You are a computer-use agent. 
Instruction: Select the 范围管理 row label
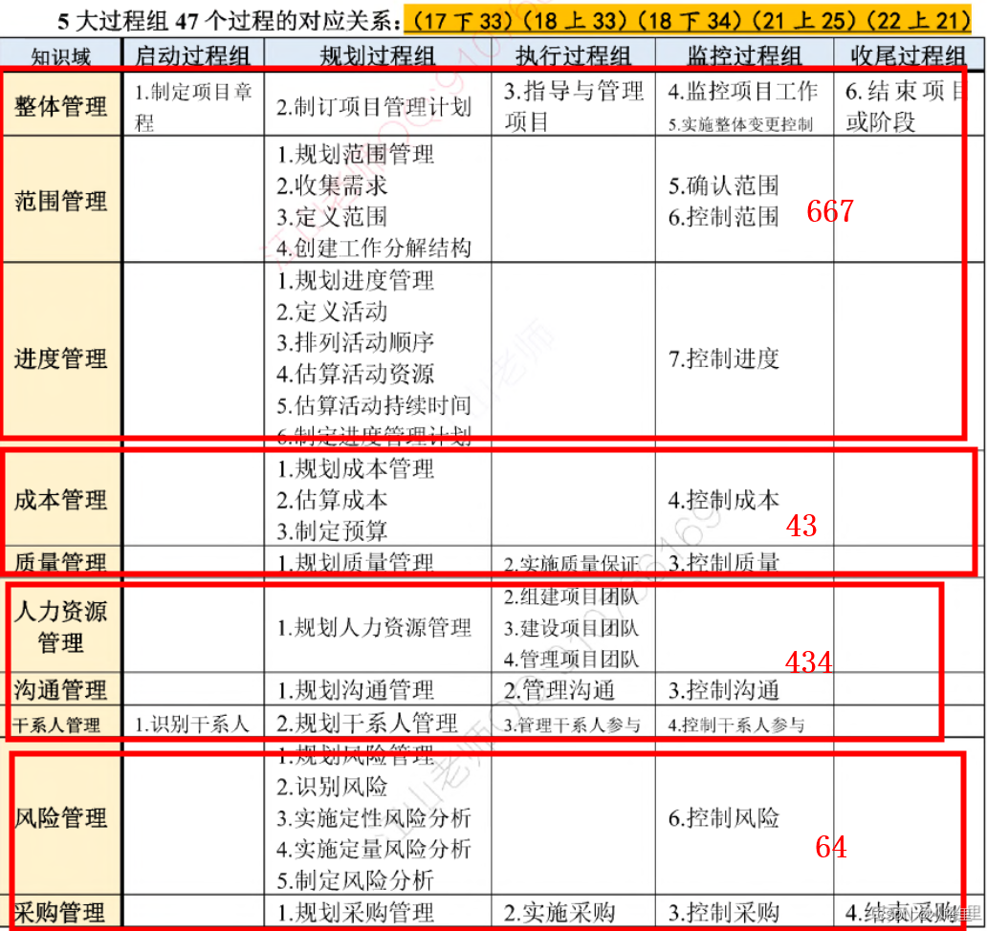60,202
